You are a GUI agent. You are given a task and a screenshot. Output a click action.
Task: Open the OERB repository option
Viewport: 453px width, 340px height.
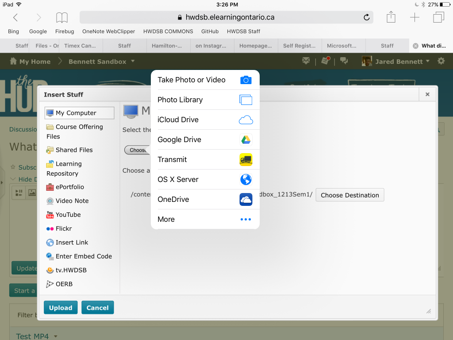[x=64, y=284]
